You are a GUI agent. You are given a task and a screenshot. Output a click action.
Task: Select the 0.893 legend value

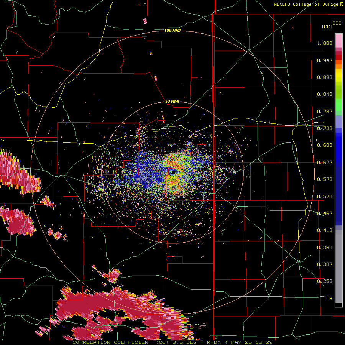coord(325,77)
